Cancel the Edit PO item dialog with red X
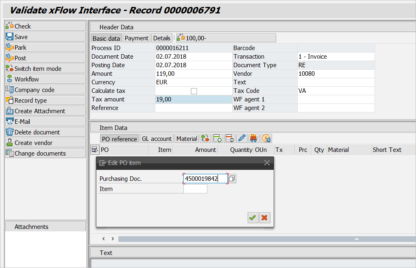This screenshot has width=416, height=268. click(x=265, y=218)
